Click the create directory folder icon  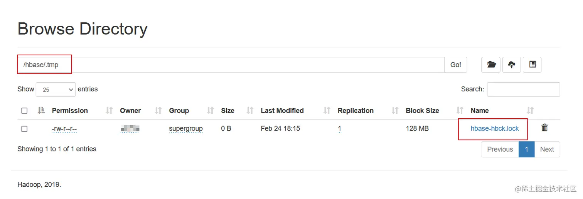click(491, 65)
